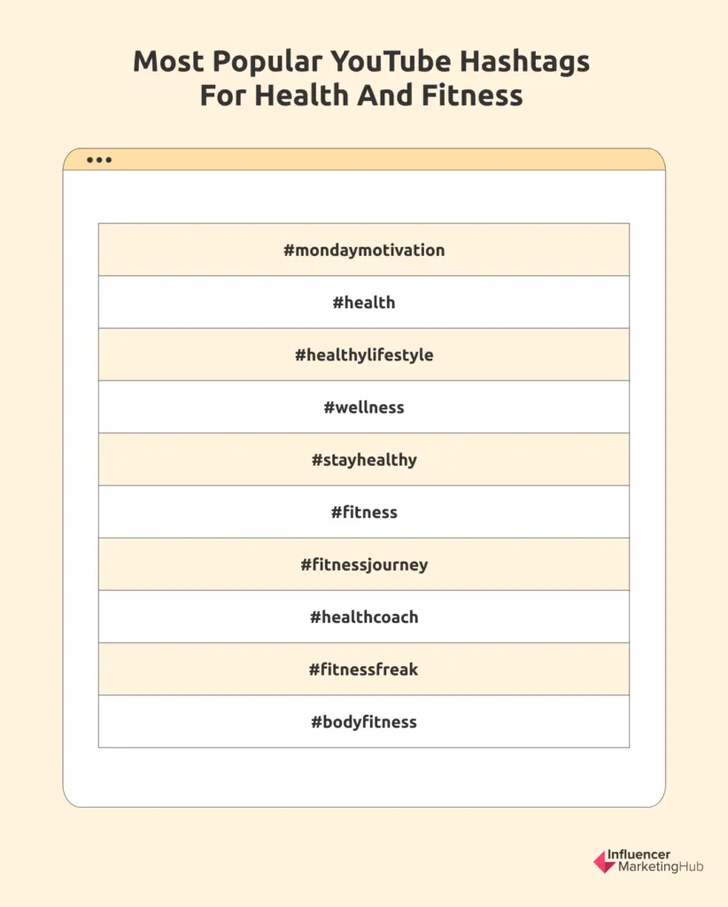Click the #health hashtag
728x907 pixels.
click(364, 302)
